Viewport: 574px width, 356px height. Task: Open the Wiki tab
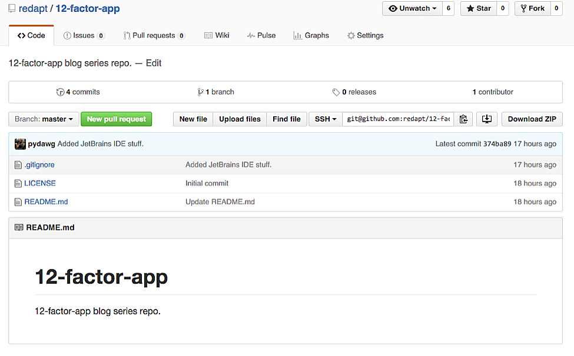217,35
